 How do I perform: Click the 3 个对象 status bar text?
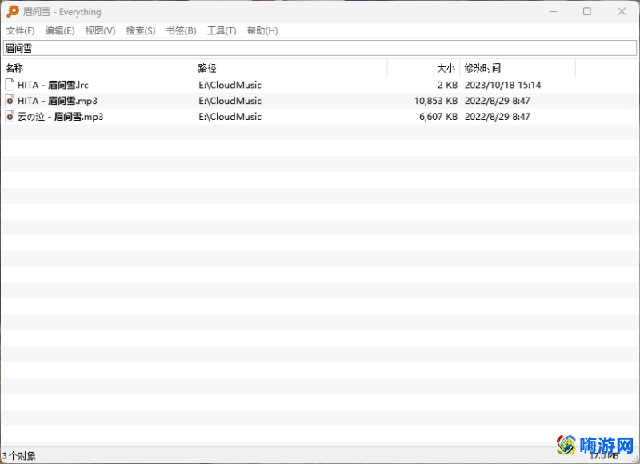18,456
